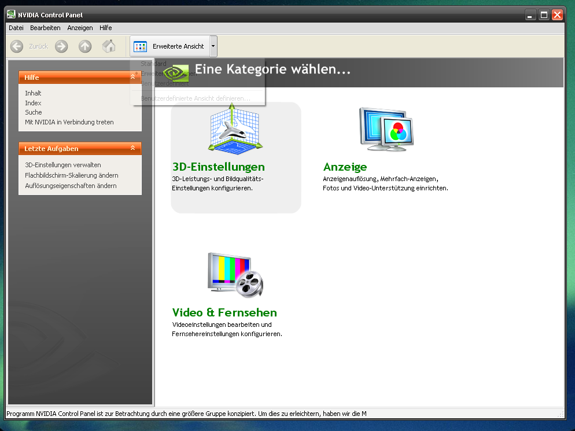575x431 pixels.
Task: Open the Datei menu
Action: tap(16, 28)
